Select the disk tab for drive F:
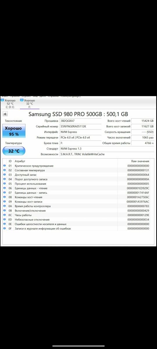Screen dimensions: 157x349 click(29, 104)
